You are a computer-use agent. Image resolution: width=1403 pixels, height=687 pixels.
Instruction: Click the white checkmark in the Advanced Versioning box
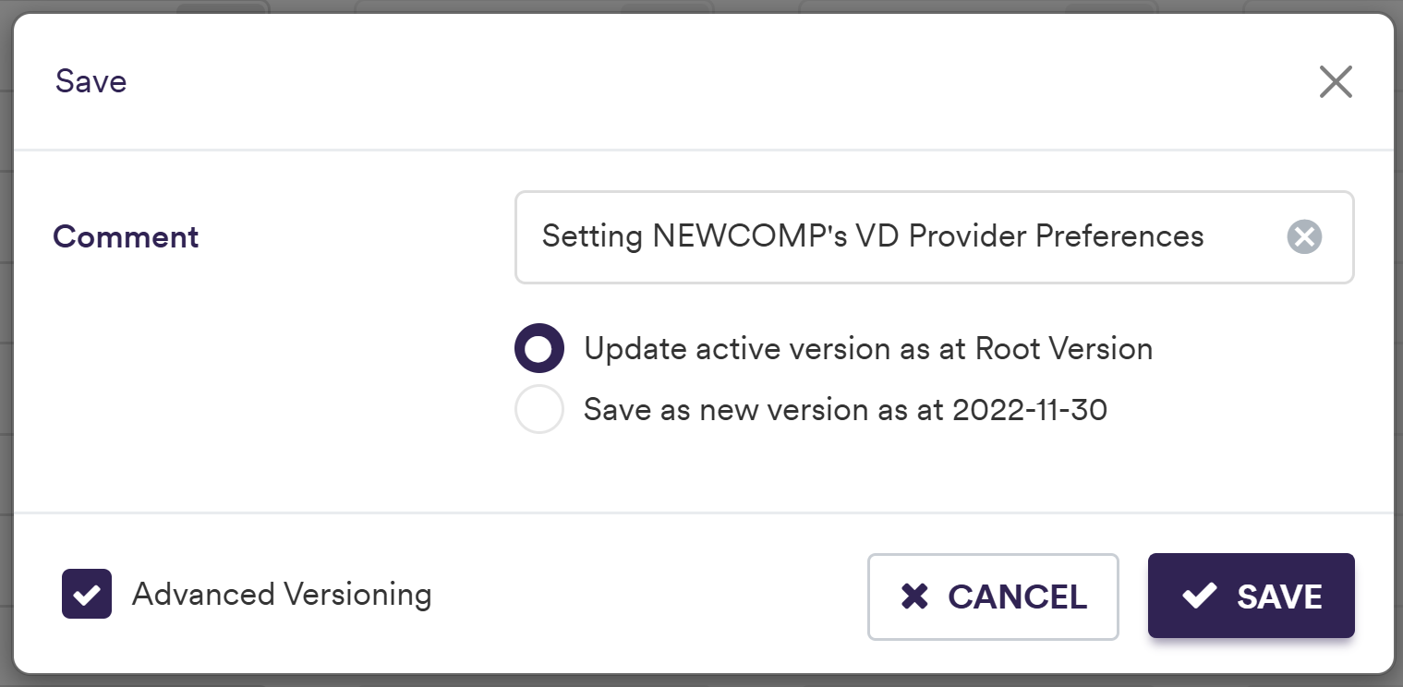tap(87, 594)
